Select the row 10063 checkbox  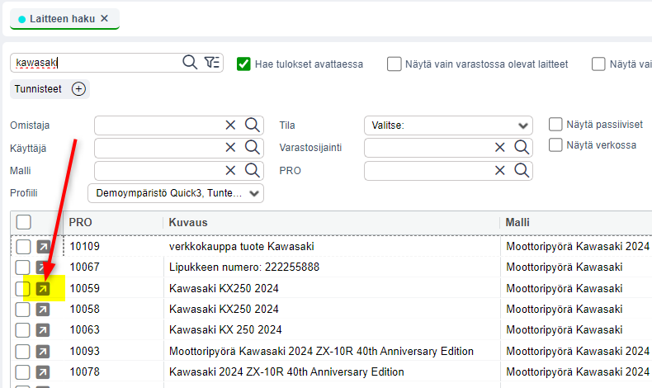coord(22,330)
